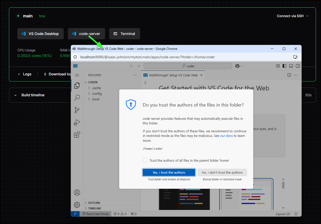Toggle the bottom panel layout icon

(x=291, y=66)
